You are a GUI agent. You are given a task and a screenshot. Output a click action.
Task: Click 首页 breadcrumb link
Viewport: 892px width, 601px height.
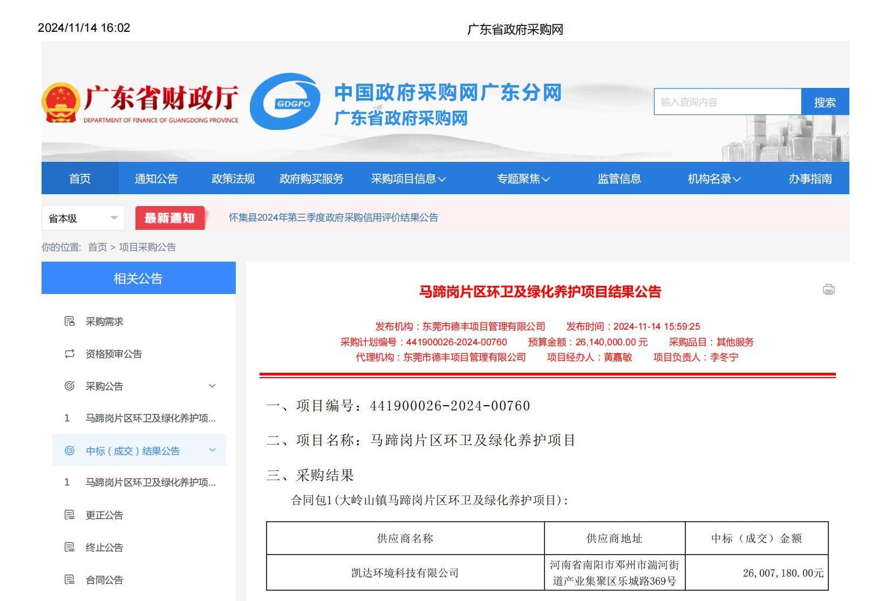point(98,247)
